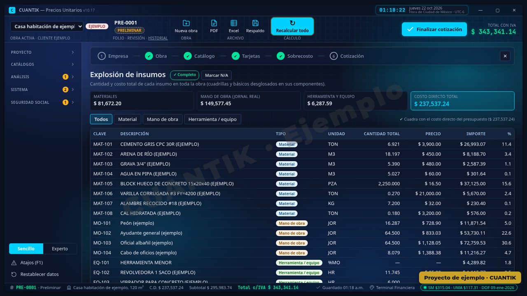This screenshot has width=527, height=296.
Task: Jump to the completed Obra step
Action: [x=156, y=56]
